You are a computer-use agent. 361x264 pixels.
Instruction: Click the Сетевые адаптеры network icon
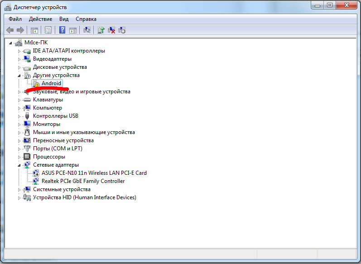click(x=27, y=165)
